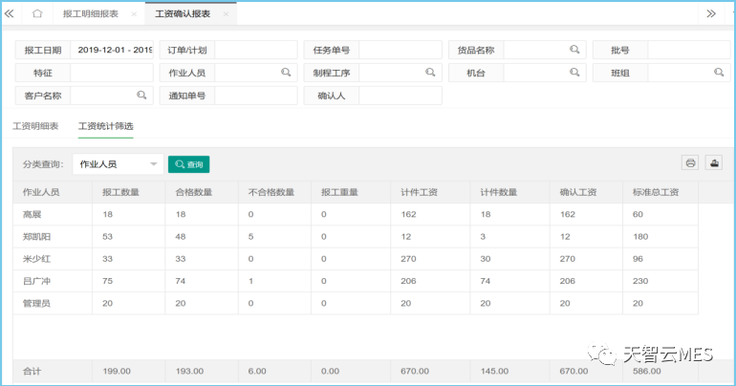
Task: Click search icon in 班组 field
Action: (x=719, y=73)
